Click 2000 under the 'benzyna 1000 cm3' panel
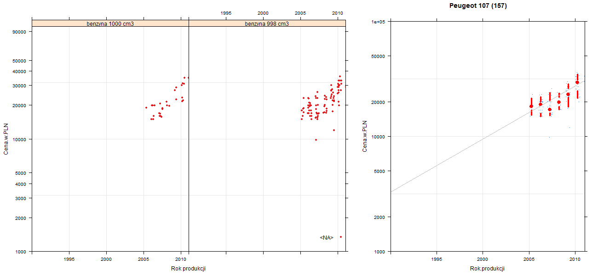Image resolution: width=598 pixels, height=276 pixels. [x=106, y=259]
